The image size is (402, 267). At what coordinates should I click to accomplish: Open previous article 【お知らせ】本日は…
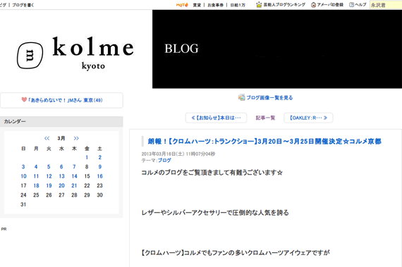[x=216, y=118]
